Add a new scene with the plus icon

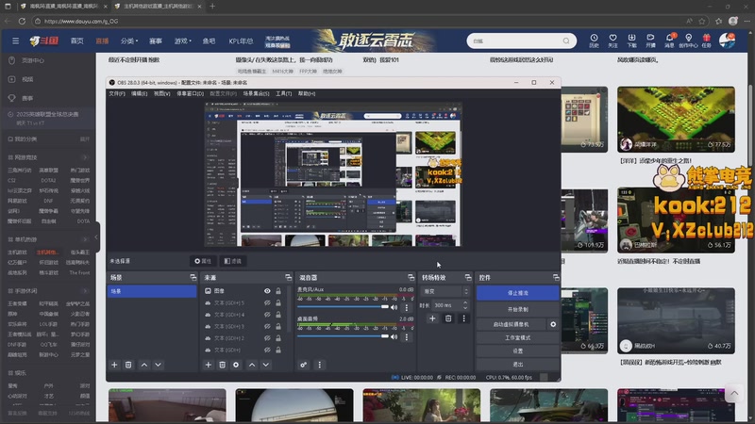pyautogui.click(x=114, y=365)
